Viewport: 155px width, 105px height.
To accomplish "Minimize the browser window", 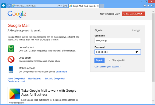I will point(142,2).
